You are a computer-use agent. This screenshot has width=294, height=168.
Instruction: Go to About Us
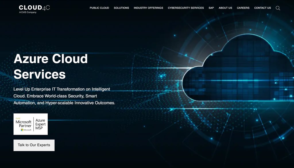[x=225, y=8]
